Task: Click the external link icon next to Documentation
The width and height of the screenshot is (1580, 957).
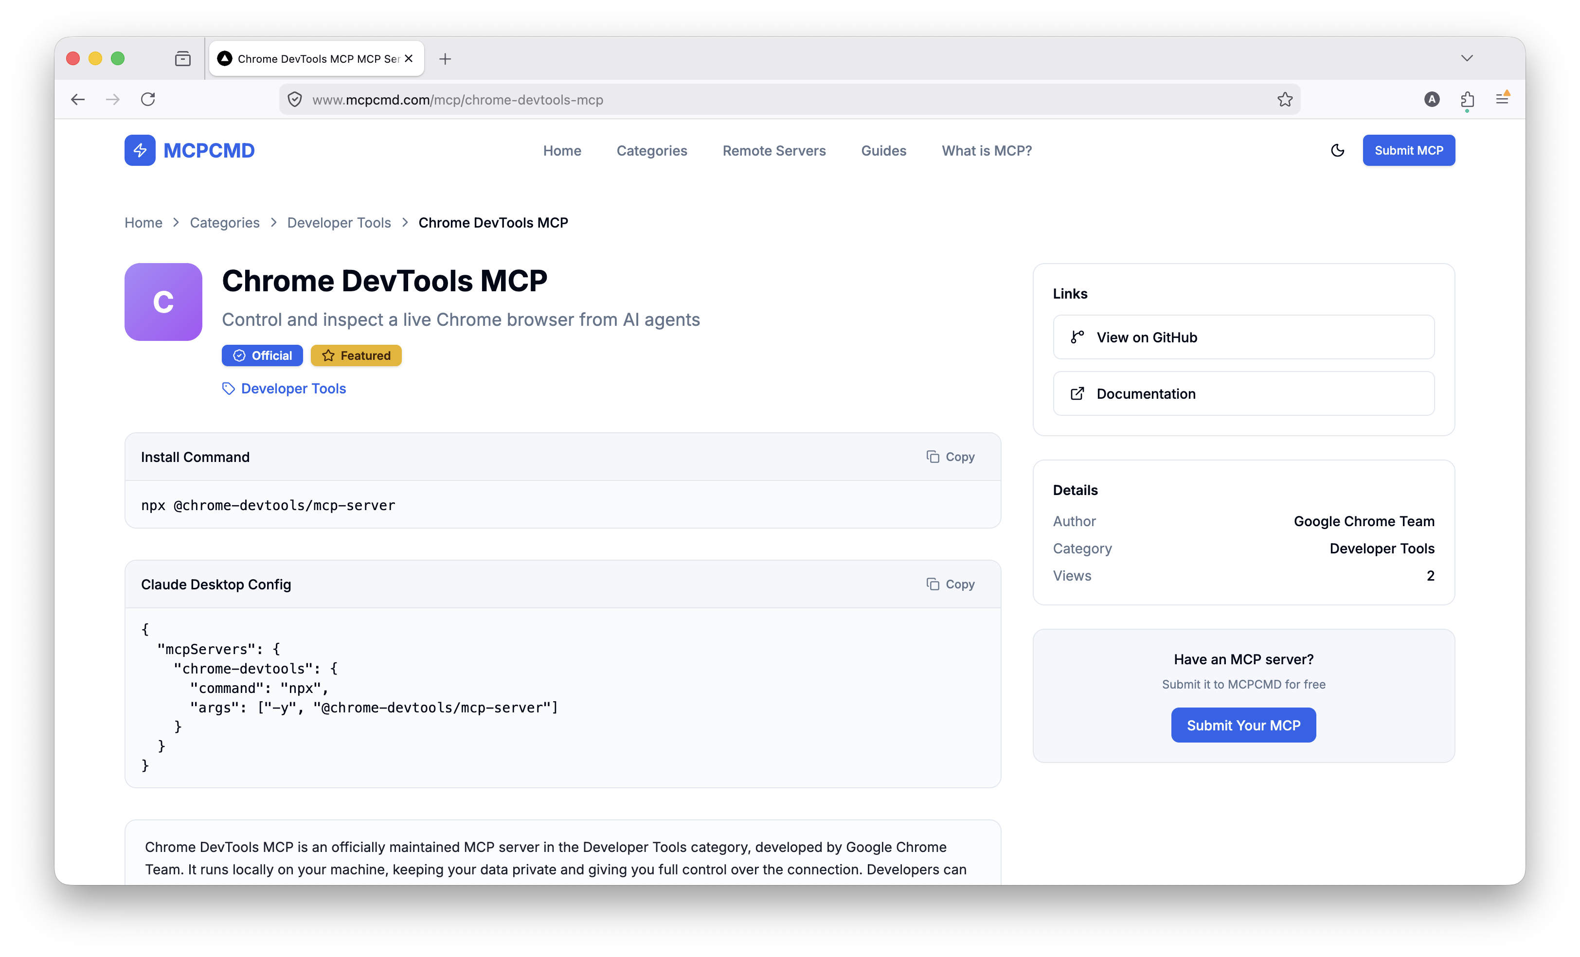Action: [x=1078, y=393]
